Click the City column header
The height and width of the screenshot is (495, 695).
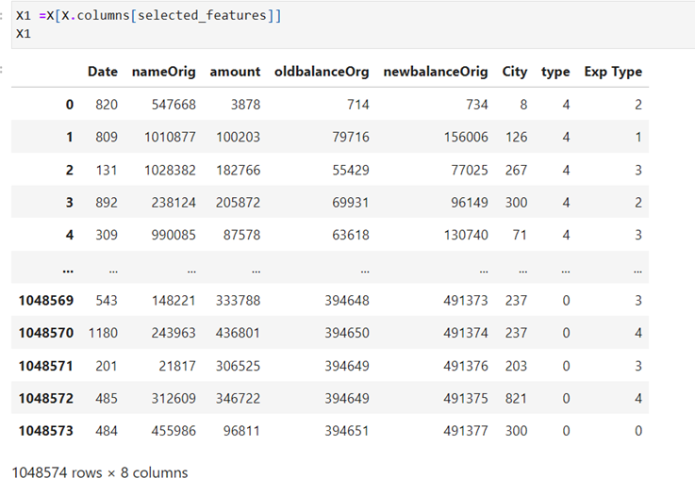click(515, 72)
